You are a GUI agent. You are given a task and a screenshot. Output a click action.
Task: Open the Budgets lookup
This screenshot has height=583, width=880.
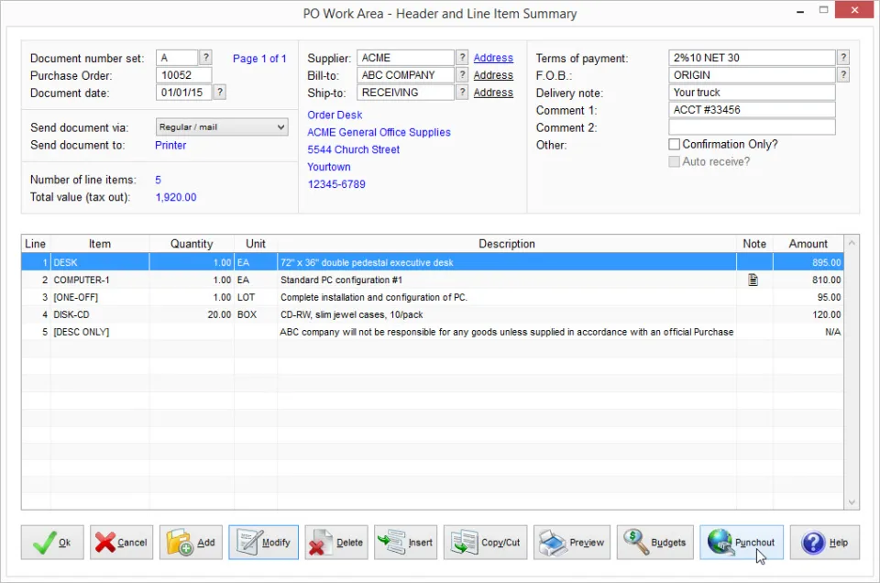[654, 542]
